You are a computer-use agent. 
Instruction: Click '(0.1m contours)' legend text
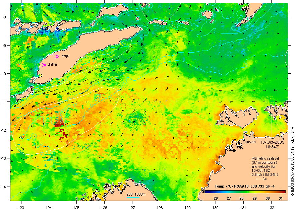(x=264, y=162)
